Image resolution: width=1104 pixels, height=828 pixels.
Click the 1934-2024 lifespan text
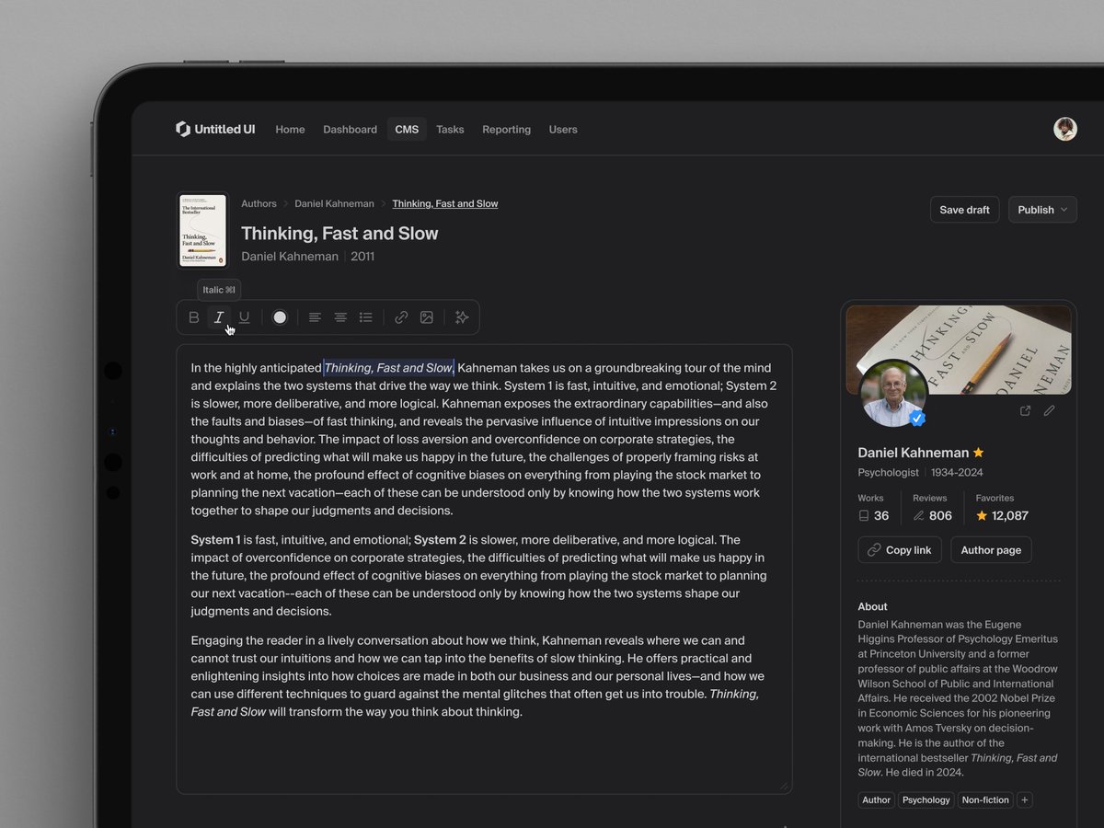(957, 473)
